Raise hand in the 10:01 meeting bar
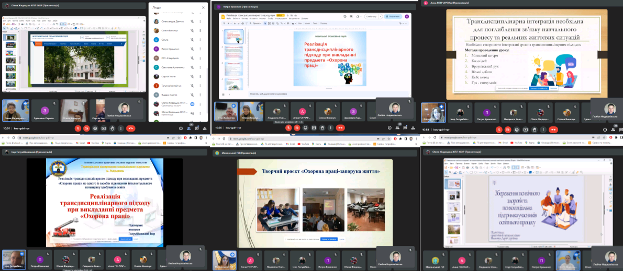 (x=112, y=128)
